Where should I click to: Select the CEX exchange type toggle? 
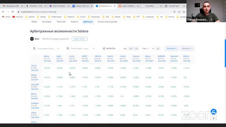point(136,49)
